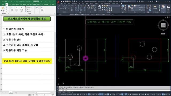
Task: Toggle lineweight display in the status bar
Action: click(106, 94)
